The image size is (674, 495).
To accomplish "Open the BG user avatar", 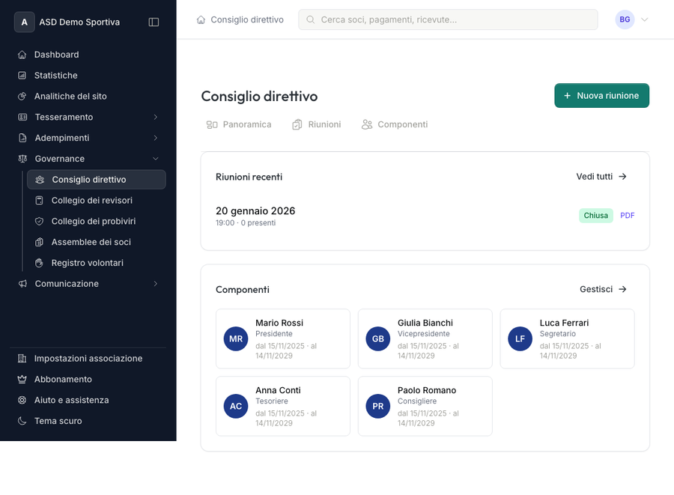I will click(x=625, y=19).
